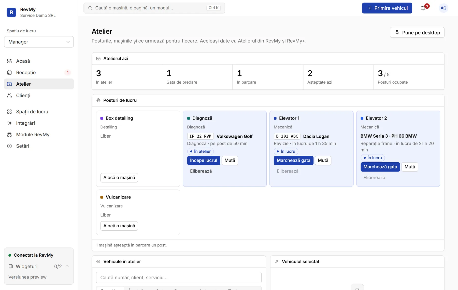Screen dimensions: 458x290
Task: Click Alocă o mașină in Vulcanizare
Action: tap(119, 226)
